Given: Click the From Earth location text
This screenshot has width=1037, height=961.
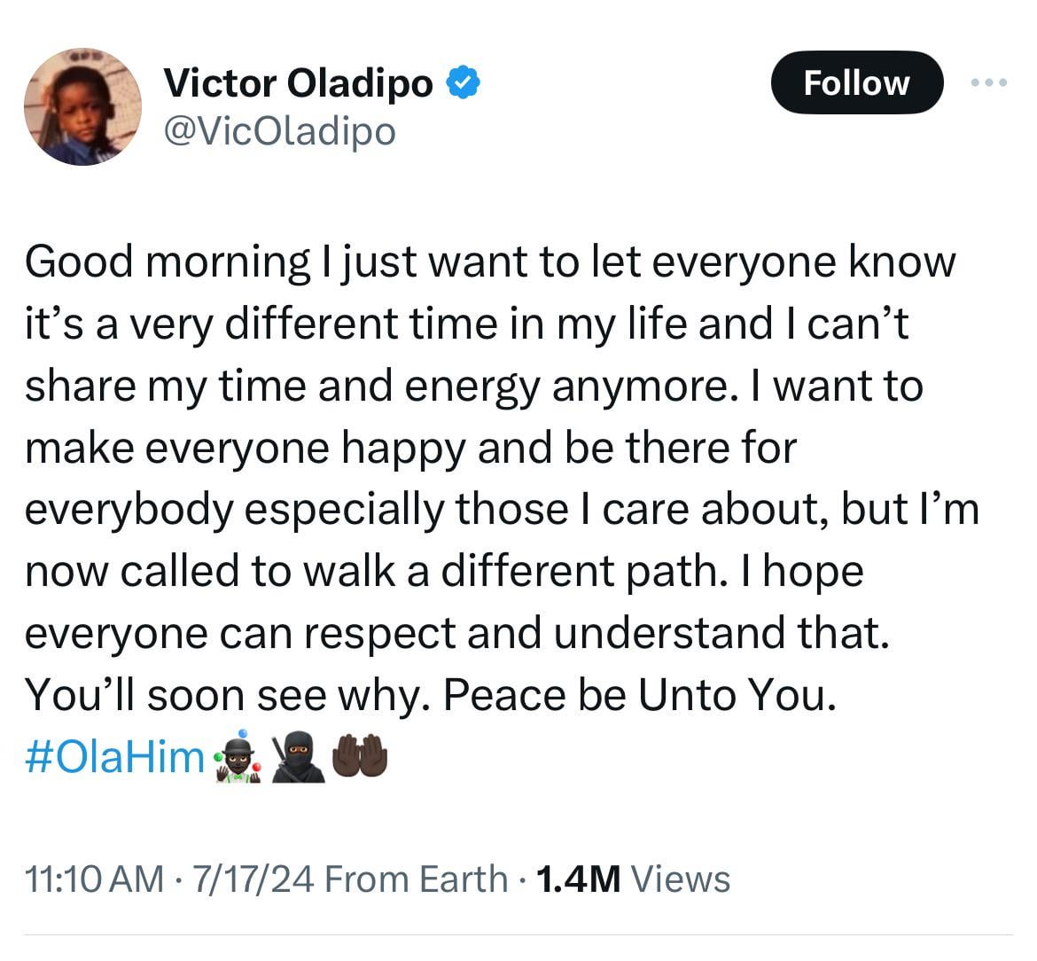Looking at the screenshot, I should 417,879.
